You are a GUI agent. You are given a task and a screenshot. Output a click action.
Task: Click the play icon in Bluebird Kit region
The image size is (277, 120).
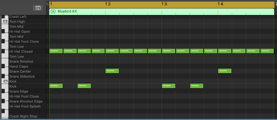coord(53,12)
